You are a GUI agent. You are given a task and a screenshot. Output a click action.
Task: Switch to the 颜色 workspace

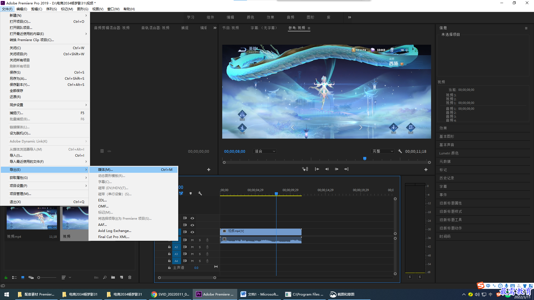click(x=250, y=17)
